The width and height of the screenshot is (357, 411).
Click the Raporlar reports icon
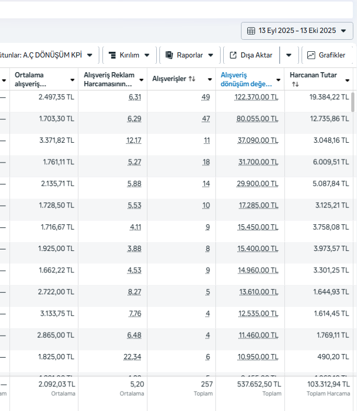coord(169,55)
